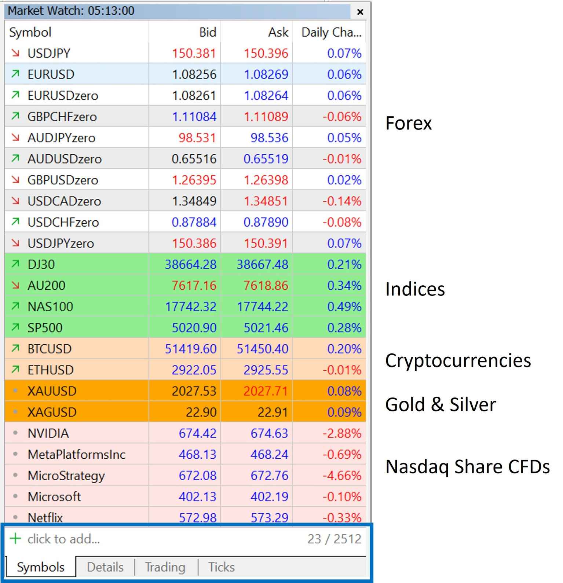Viewport: 563px width, 583px height.
Task: Select the Ticks tab
Action: [222, 567]
